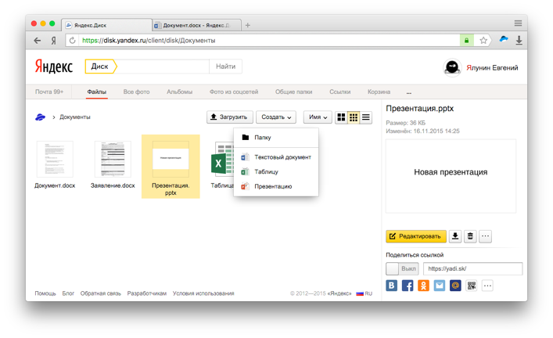Click the browser back arrow
The width and height of the screenshot is (553, 338).
point(37,41)
